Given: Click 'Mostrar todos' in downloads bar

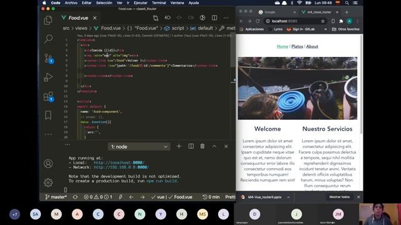Looking at the screenshot, I should coord(340,197).
